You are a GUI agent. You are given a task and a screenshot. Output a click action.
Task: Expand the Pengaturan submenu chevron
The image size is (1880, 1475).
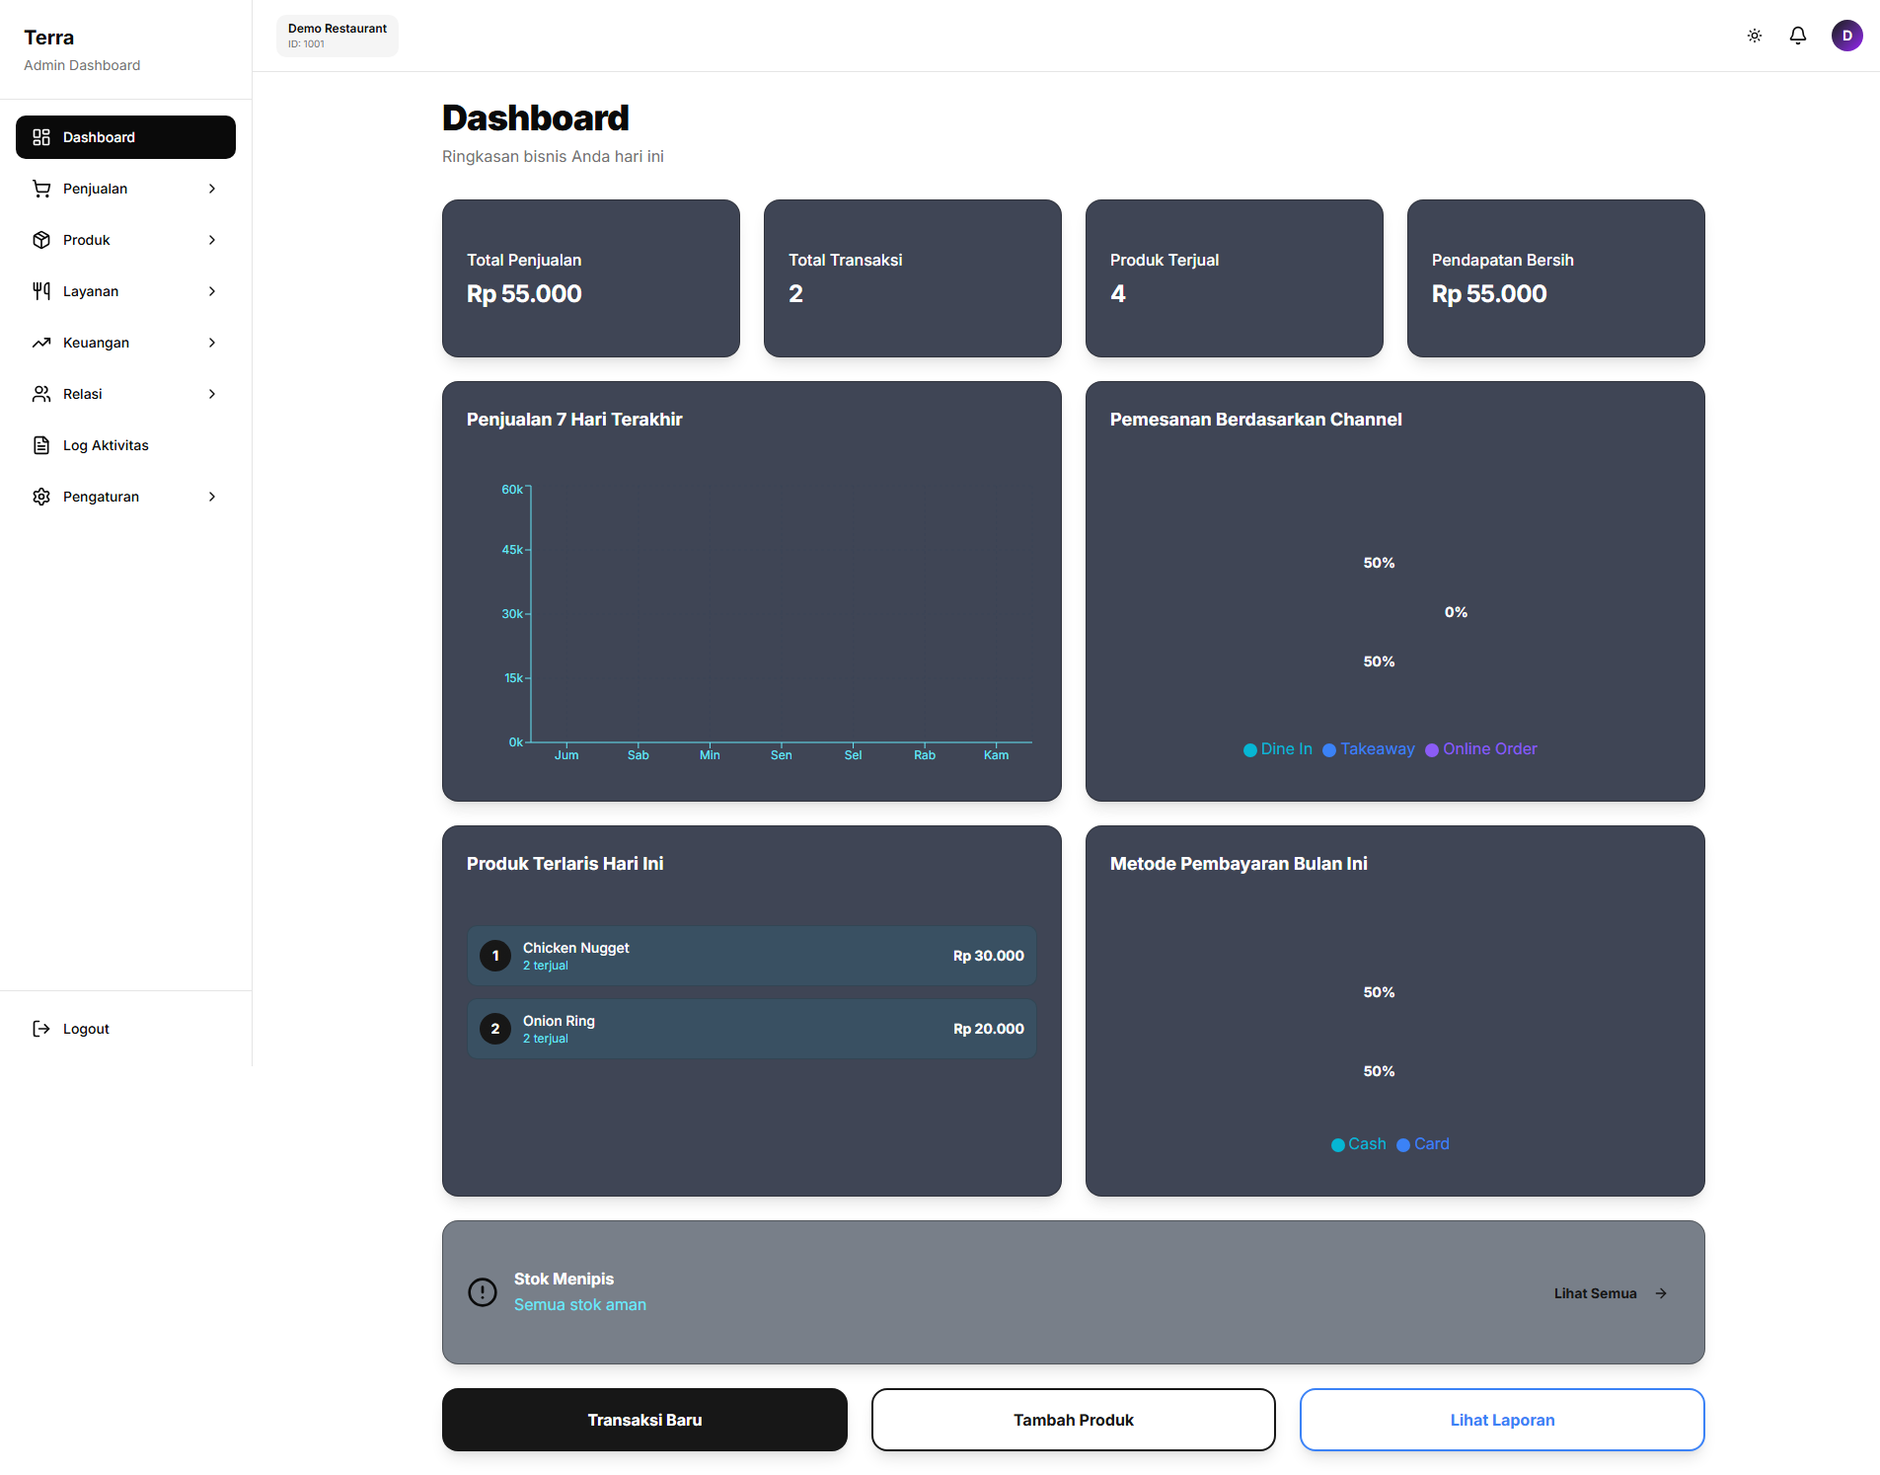point(212,497)
